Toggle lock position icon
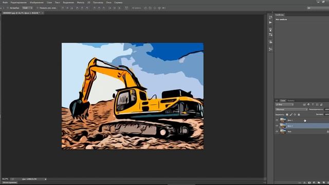Image resolution: width=329 pixels, height=185 pixels. (295, 115)
